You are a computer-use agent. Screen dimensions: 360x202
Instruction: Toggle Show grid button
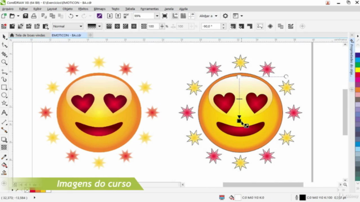tap(183, 16)
